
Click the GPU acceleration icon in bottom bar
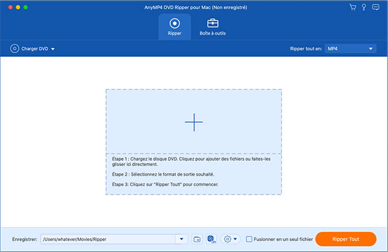(x=211, y=239)
